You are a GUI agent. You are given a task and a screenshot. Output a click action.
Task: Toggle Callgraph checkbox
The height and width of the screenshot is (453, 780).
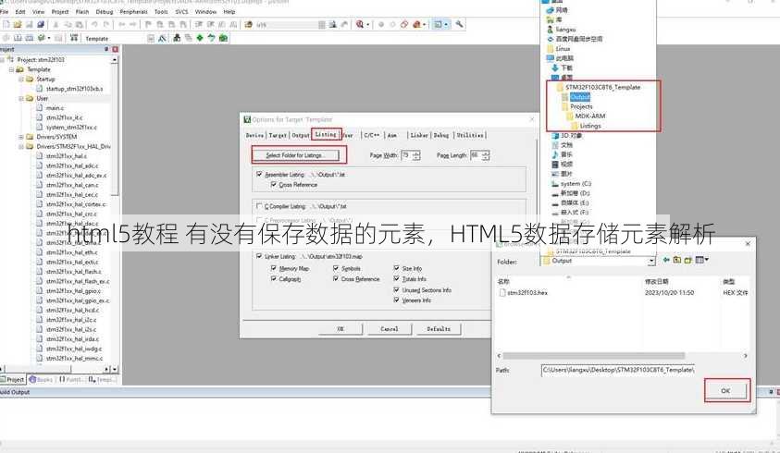273,279
